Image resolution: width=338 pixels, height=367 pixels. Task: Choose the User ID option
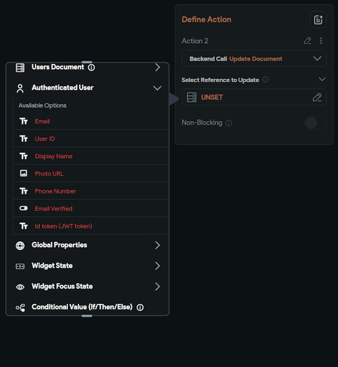45,139
